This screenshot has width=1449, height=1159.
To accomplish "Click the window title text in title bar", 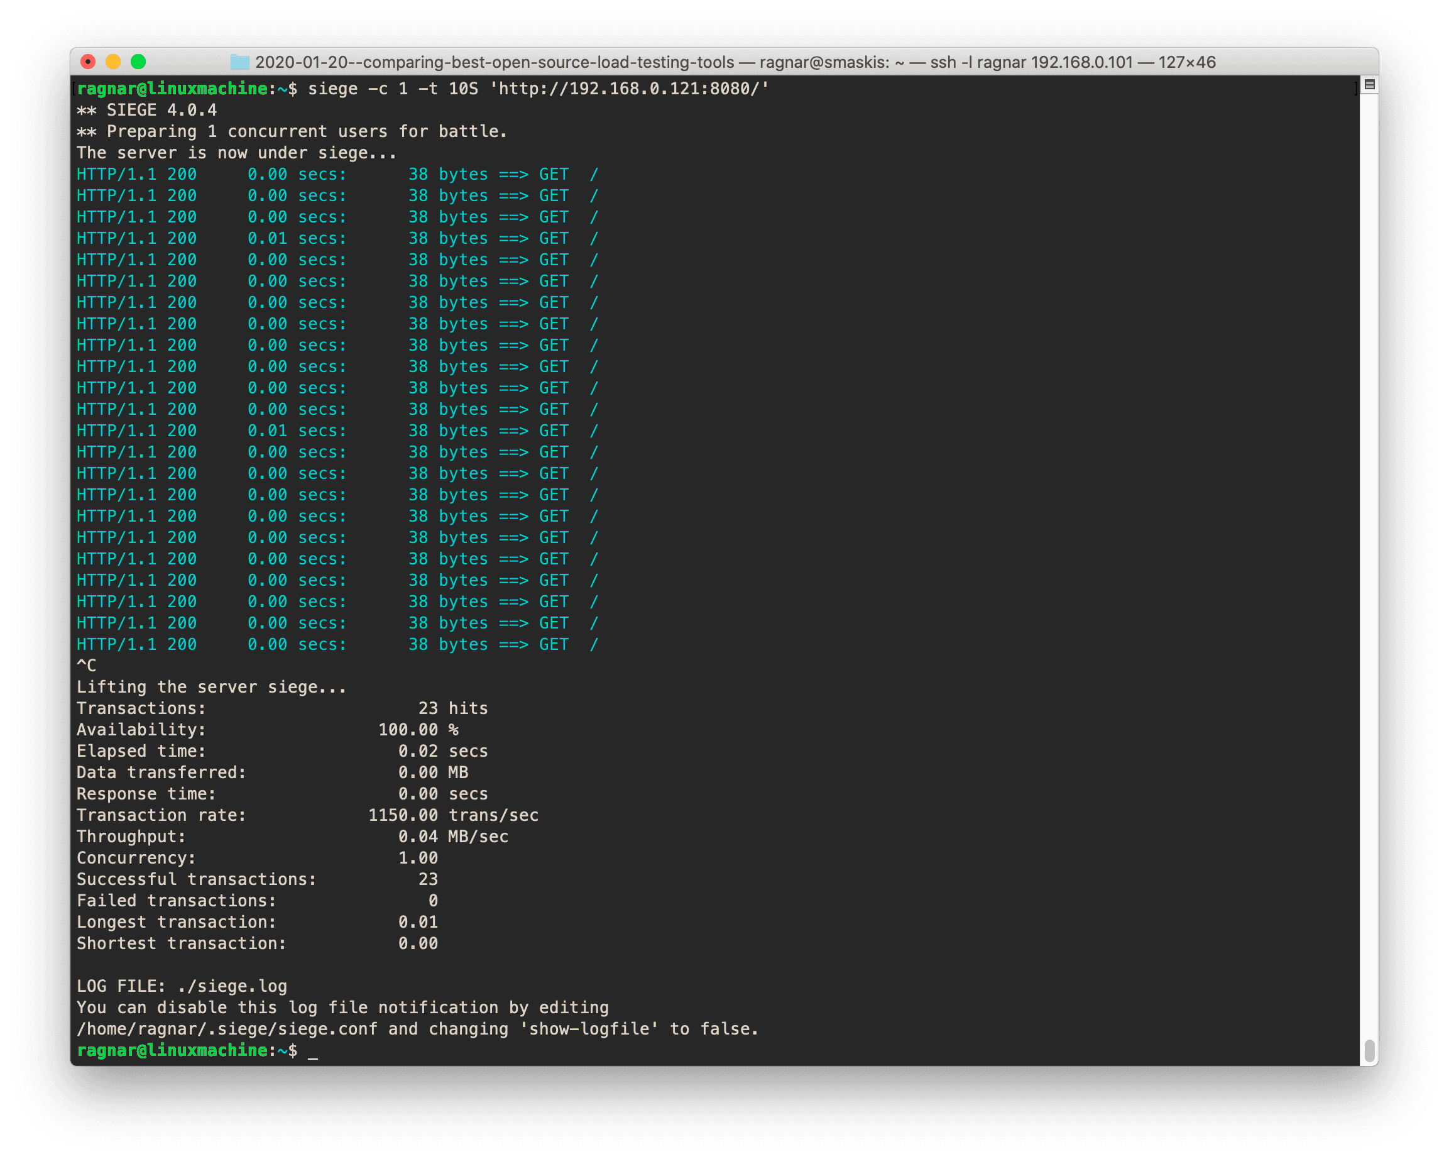I will (x=735, y=62).
